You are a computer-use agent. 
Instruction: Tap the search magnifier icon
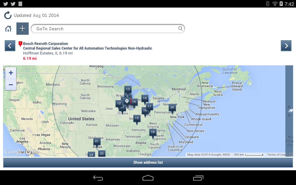click(x=180, y=29)
